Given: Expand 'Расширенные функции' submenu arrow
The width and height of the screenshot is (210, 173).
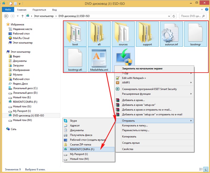Looking at the screenshot, I should coord(191,94).
